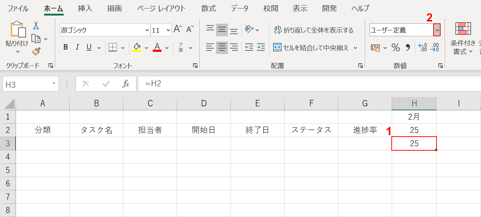This screenshot has width=481, height=217.
Task: Click formula bar containing =H2
Action: click(309, 84)
